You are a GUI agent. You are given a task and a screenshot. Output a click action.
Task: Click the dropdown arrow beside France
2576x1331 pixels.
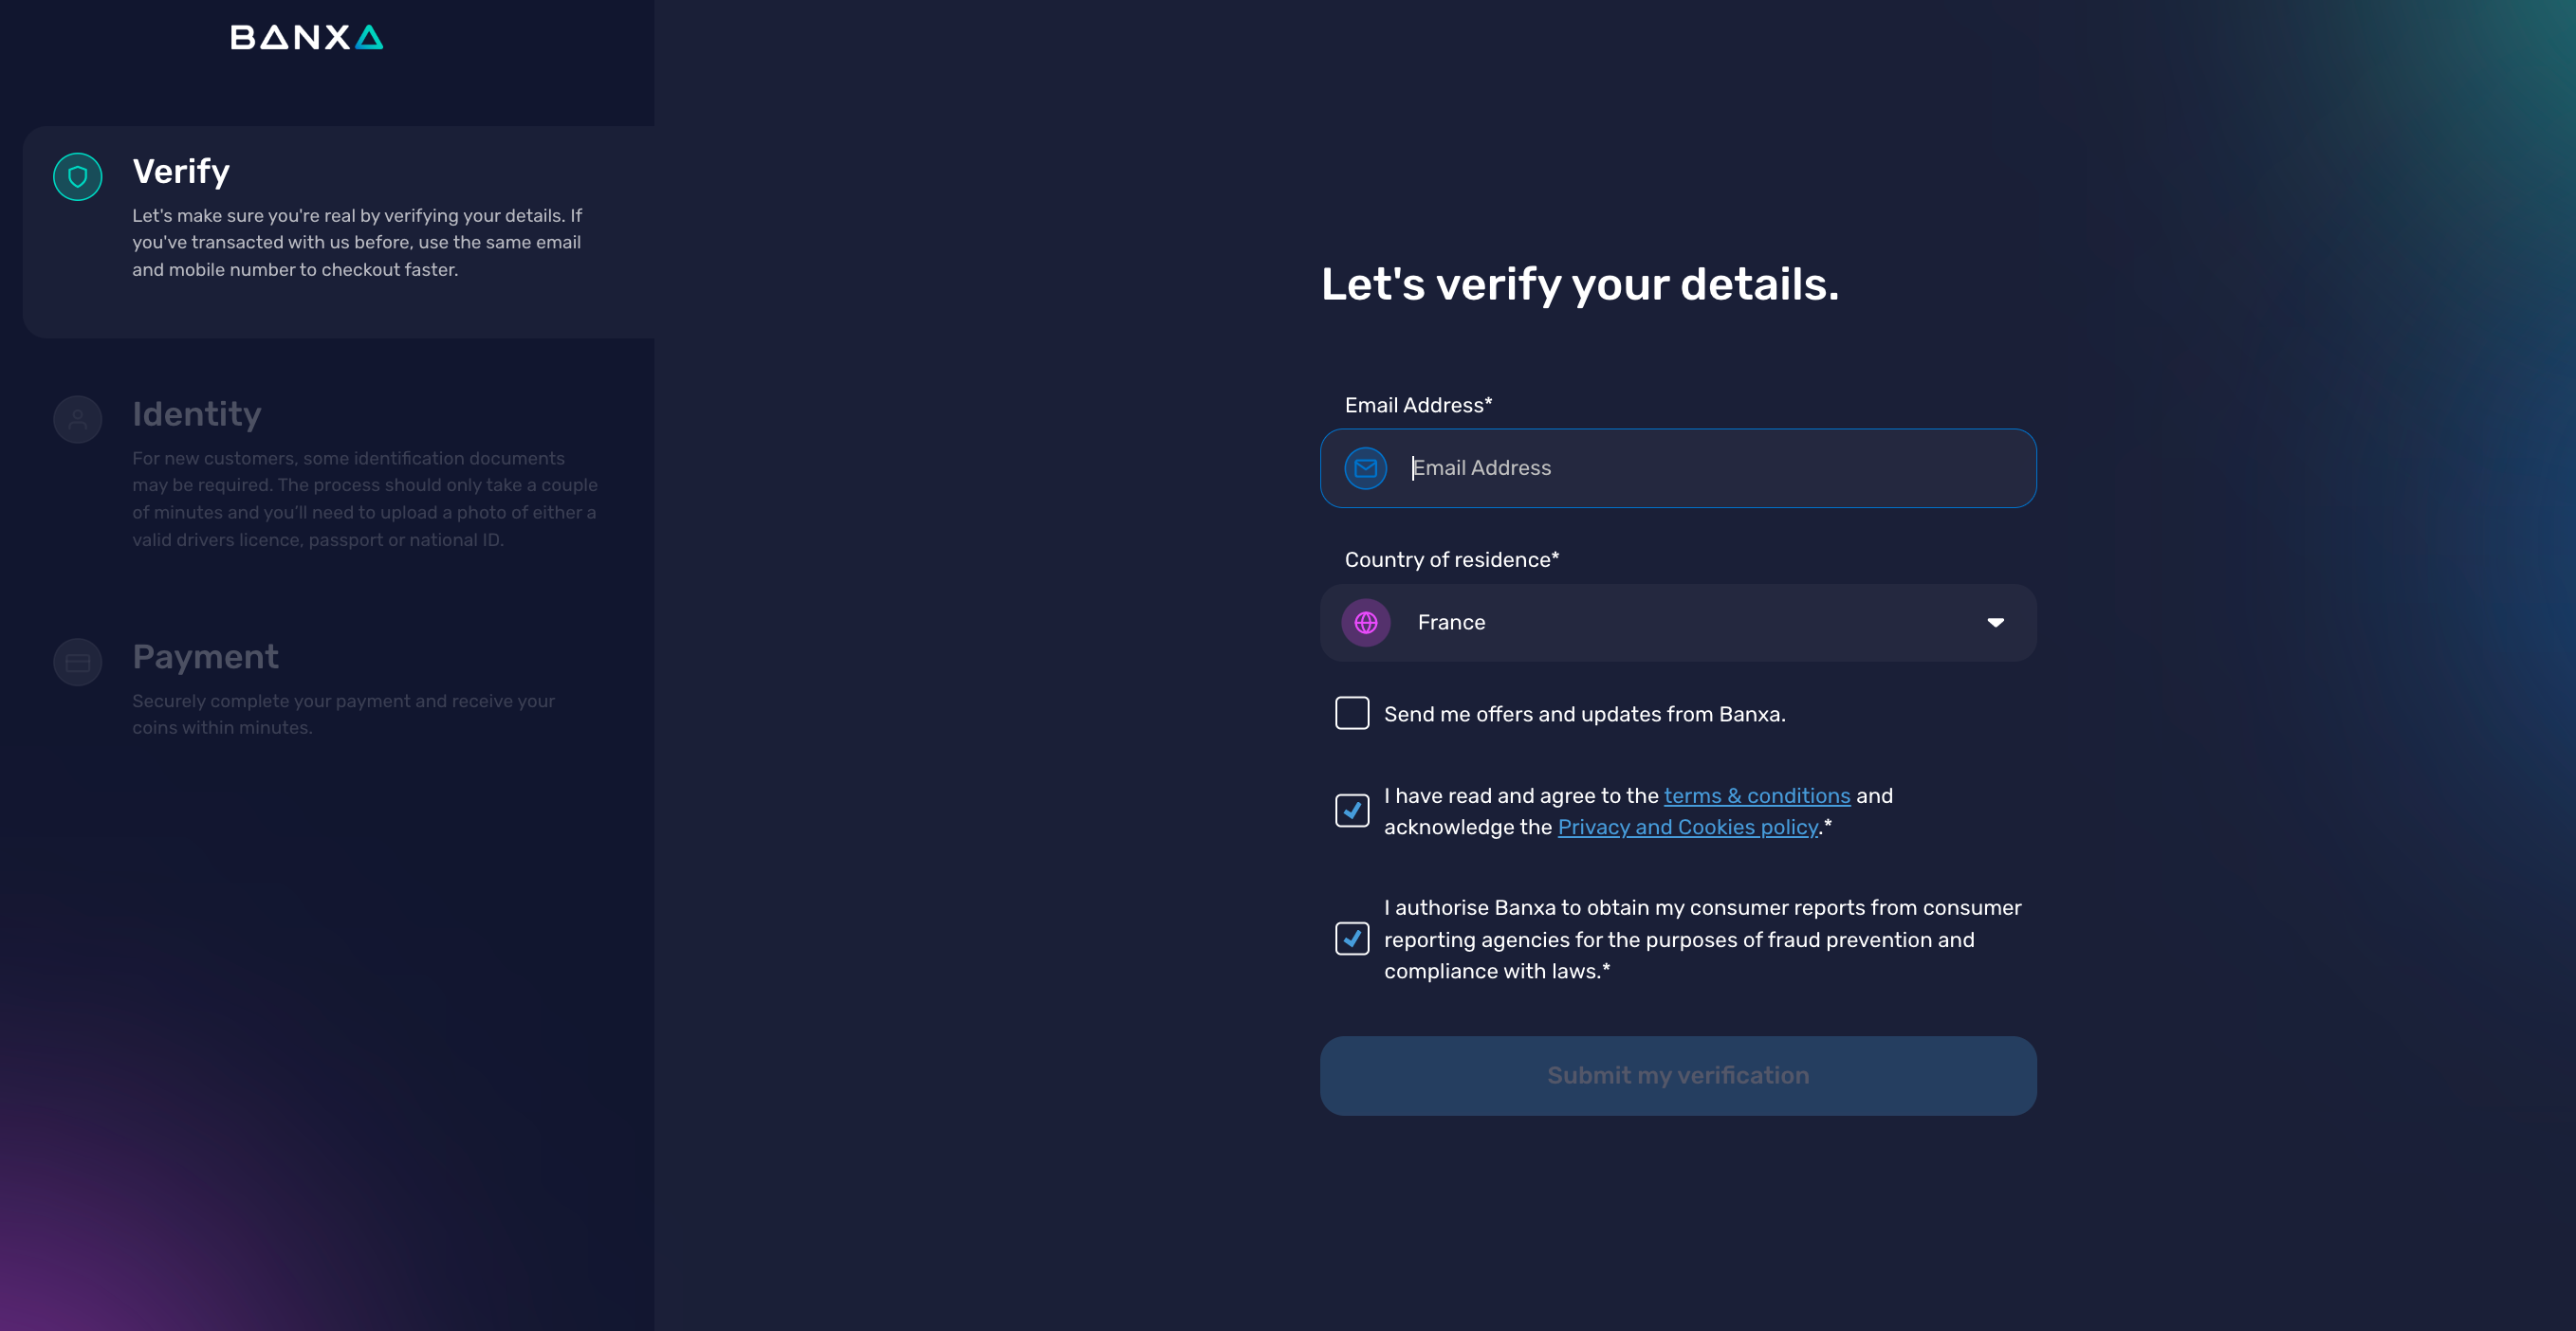1995,623
